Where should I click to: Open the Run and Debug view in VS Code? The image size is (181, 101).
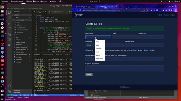9,23
